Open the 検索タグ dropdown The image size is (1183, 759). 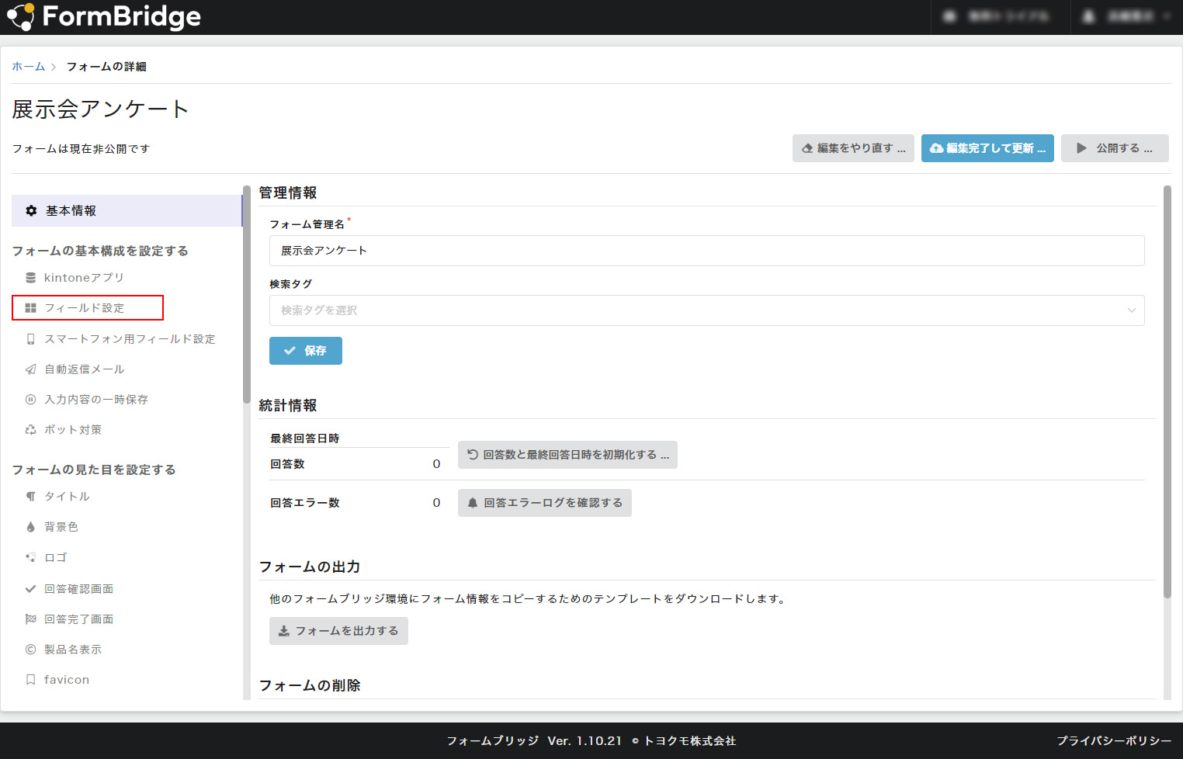pyautogui.click(x=707, y=310)
